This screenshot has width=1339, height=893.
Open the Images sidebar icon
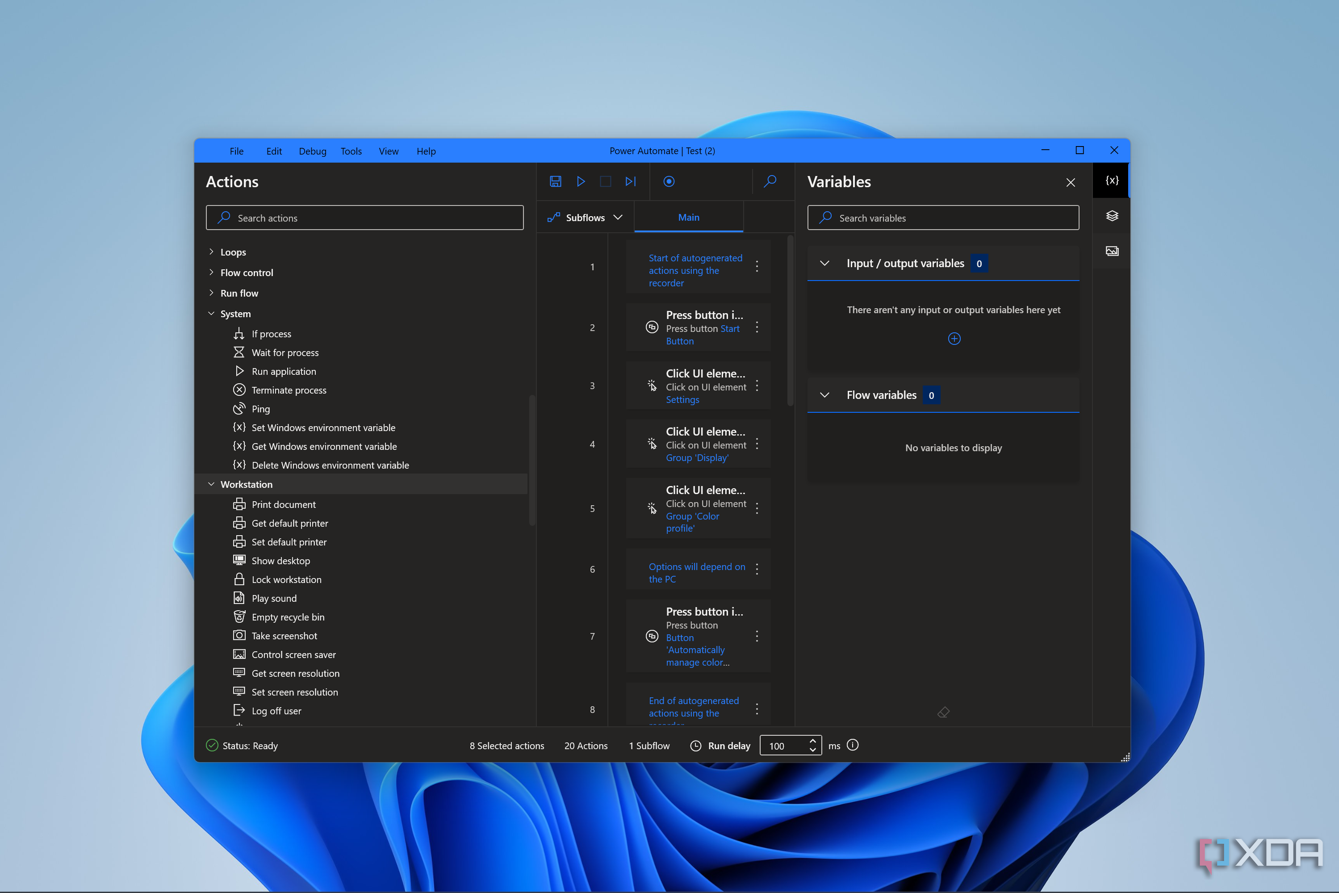[1111, 251]
